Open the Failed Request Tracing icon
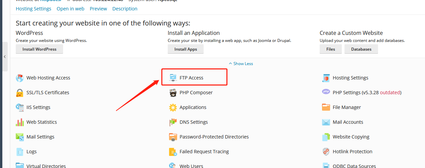The width and height of the screenshot is (425, 168). tap(173, 152)
